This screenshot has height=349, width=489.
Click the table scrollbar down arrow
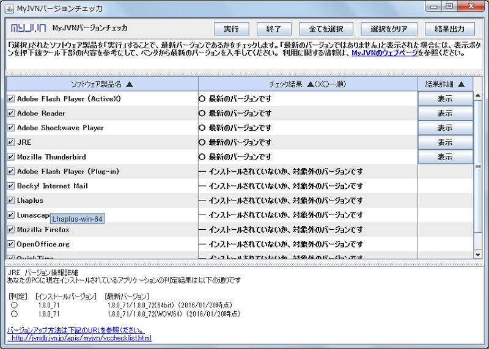[478, 254]
